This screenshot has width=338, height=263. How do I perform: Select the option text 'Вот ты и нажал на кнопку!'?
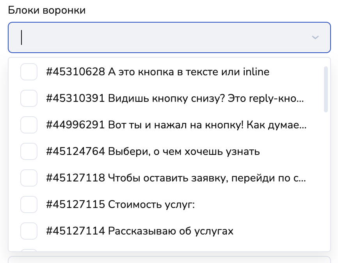click(x=176, y=125)
